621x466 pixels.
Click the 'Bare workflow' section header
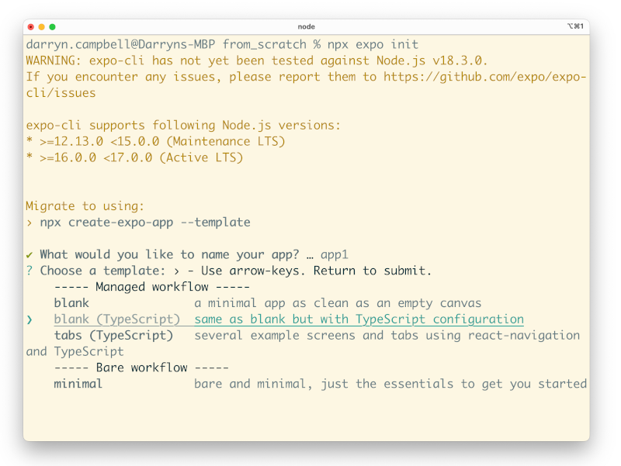click(x=141, y=368)
